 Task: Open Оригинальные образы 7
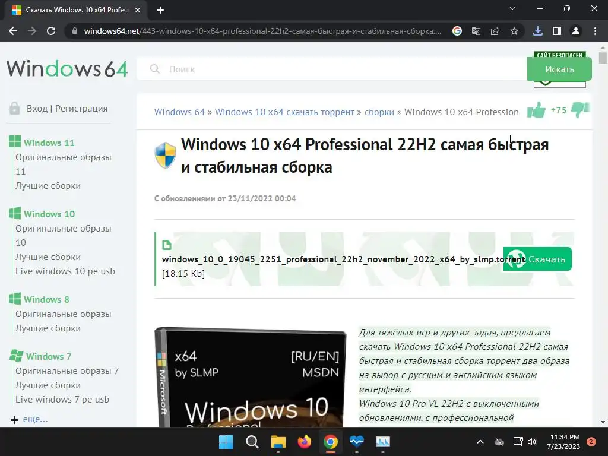coord(67,371)
